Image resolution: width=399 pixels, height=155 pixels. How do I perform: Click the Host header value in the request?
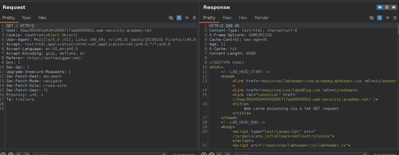pyautogui.click(x=86, y=30)
